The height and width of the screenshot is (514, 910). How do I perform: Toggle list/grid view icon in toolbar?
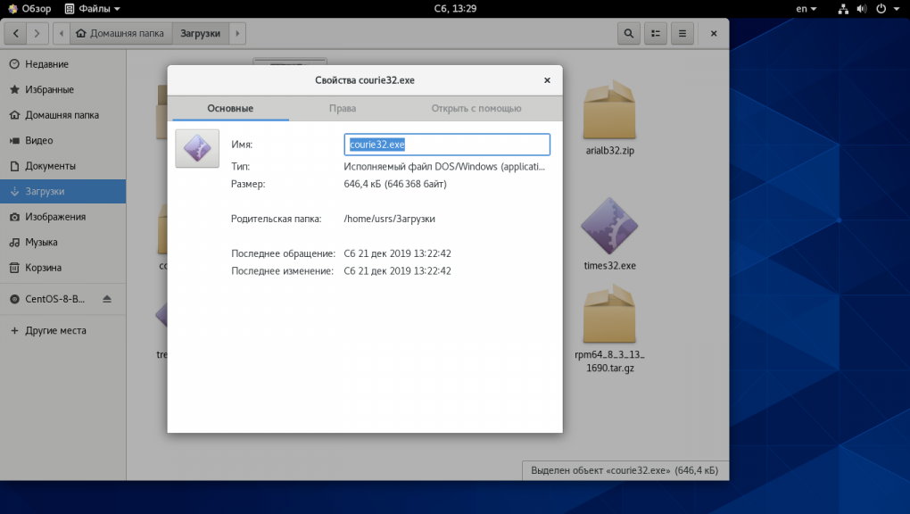coord(656,33)
